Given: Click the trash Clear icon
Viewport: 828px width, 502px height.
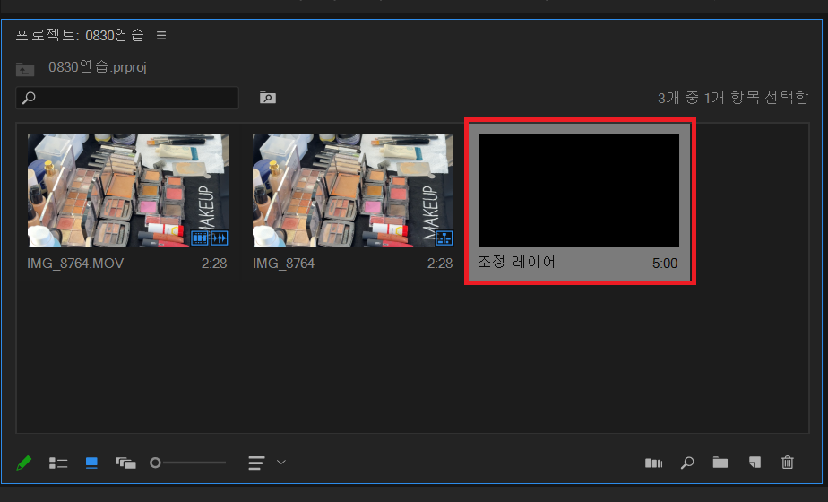Looking at the screenshot, I should [x=788, y=463].
